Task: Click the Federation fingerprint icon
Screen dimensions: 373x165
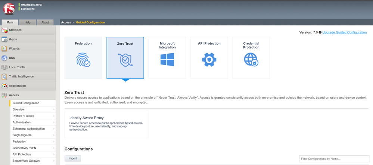Action: (x=83, y=60)
